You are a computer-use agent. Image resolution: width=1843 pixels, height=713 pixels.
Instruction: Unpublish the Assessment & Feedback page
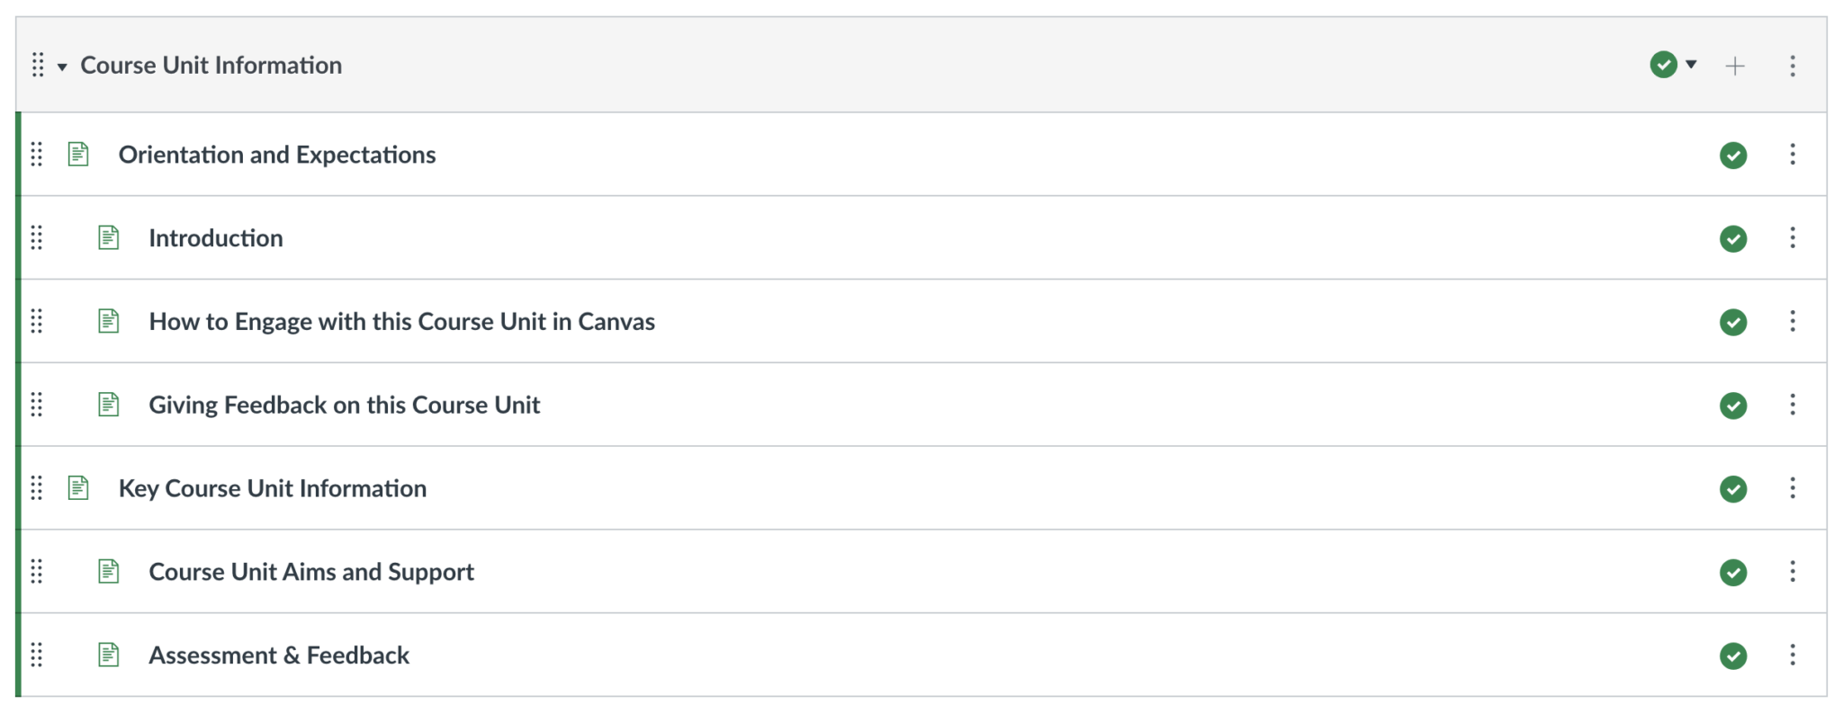point(1732,655)
